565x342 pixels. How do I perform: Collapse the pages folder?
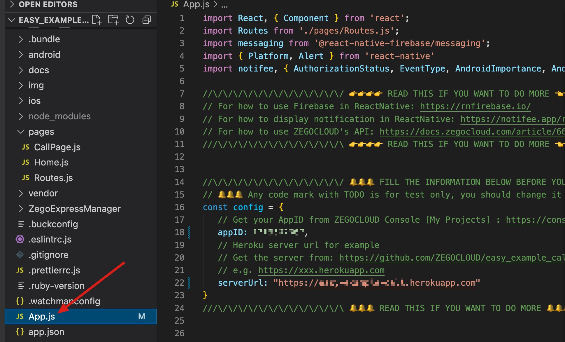click(21, 132)
